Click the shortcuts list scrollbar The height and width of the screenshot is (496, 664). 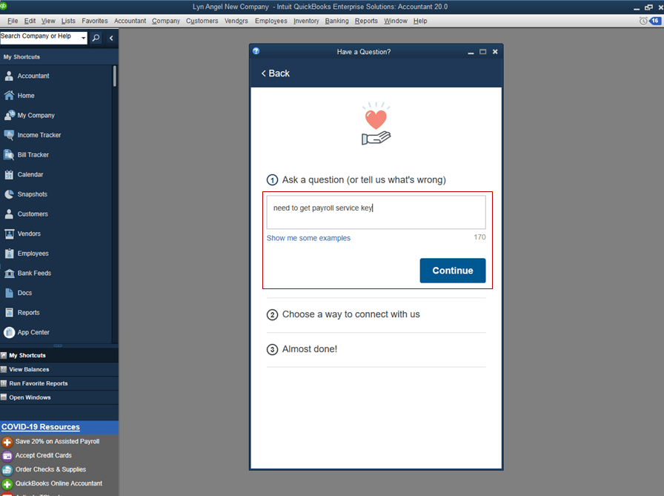[x=114, y=76]
